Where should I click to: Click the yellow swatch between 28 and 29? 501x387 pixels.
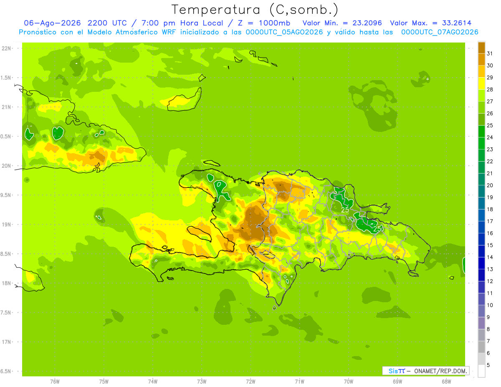point(481,83)
